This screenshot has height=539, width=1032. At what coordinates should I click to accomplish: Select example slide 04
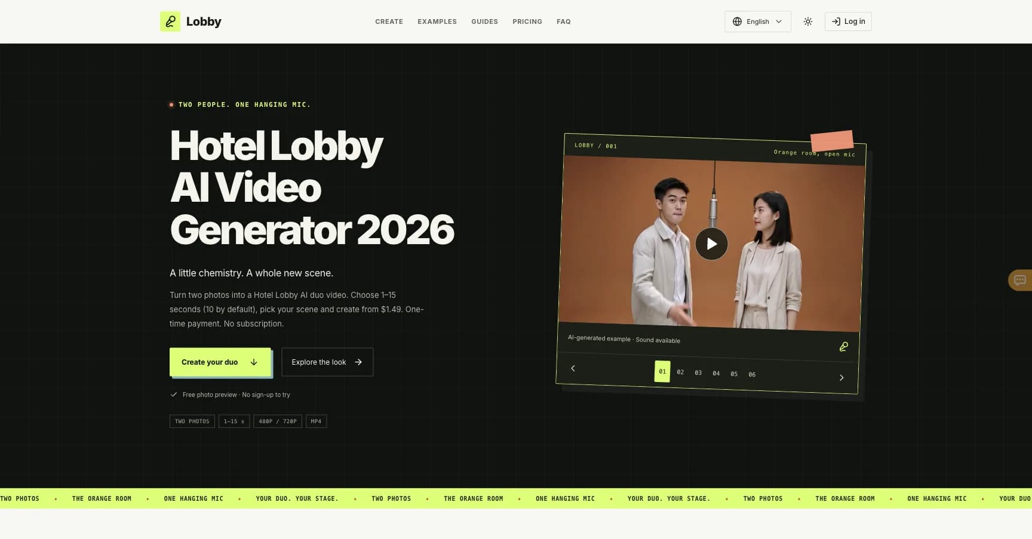click(x=716, y=373)
